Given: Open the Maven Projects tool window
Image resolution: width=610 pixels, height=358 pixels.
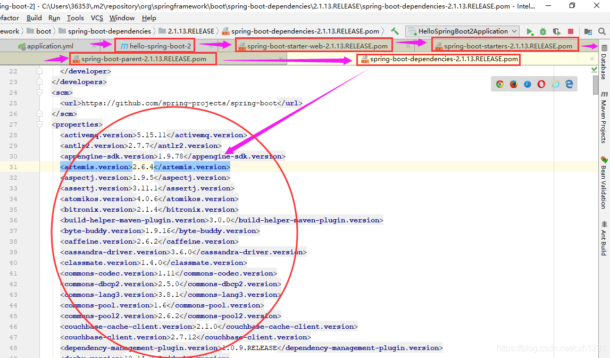Looking at the screenshot, I should tap(604, 118).
